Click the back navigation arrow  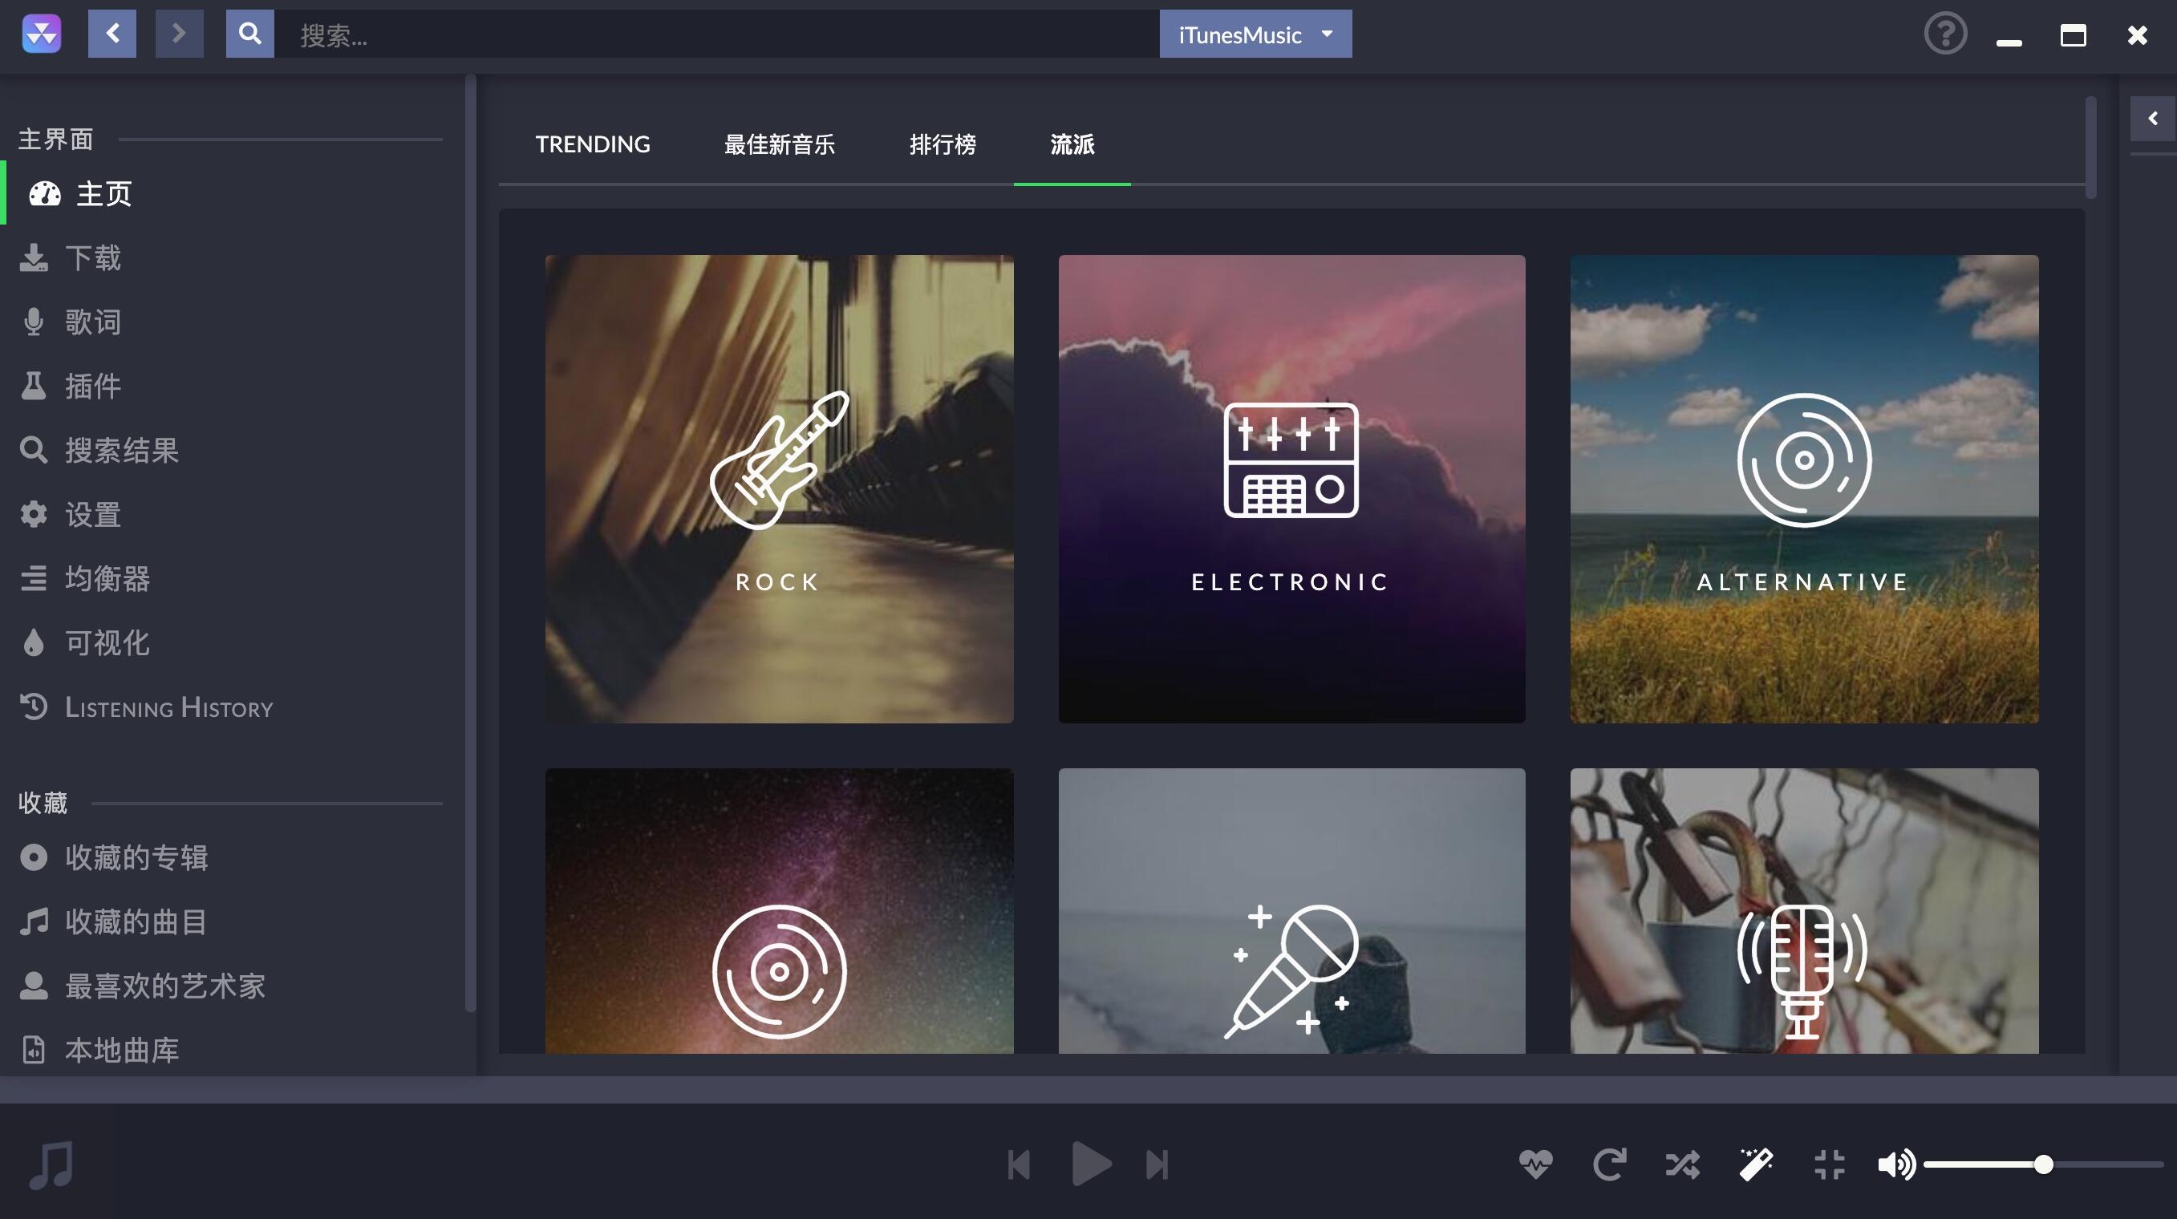tap(111, 34)
